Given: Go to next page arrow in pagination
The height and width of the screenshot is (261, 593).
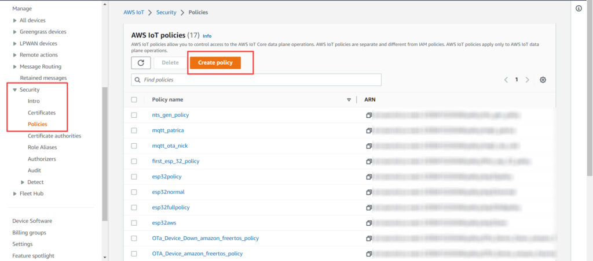Looking at the screenshot, I should coord(527,80).
